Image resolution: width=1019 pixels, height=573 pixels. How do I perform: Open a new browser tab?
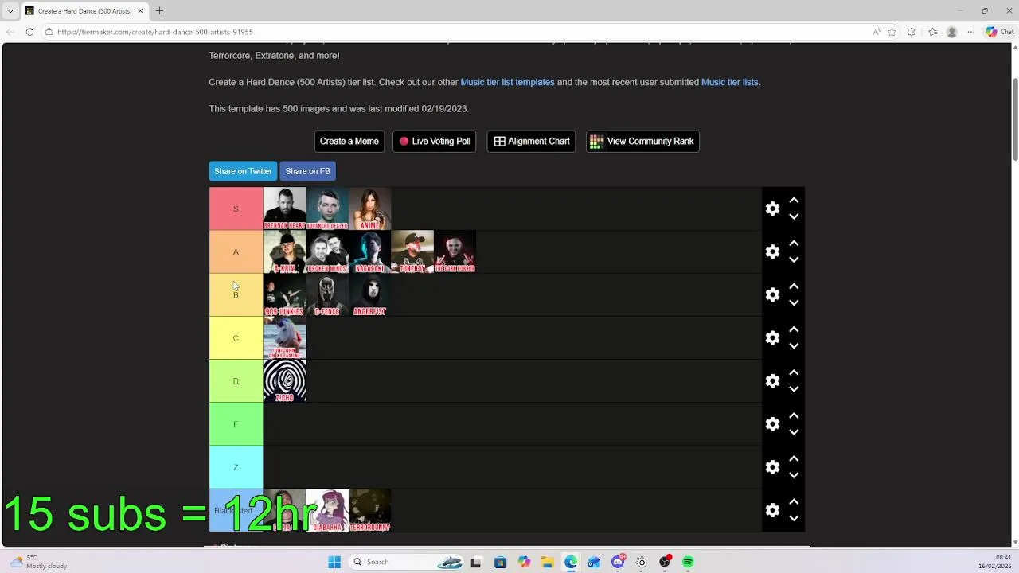[x=159, y=10]
